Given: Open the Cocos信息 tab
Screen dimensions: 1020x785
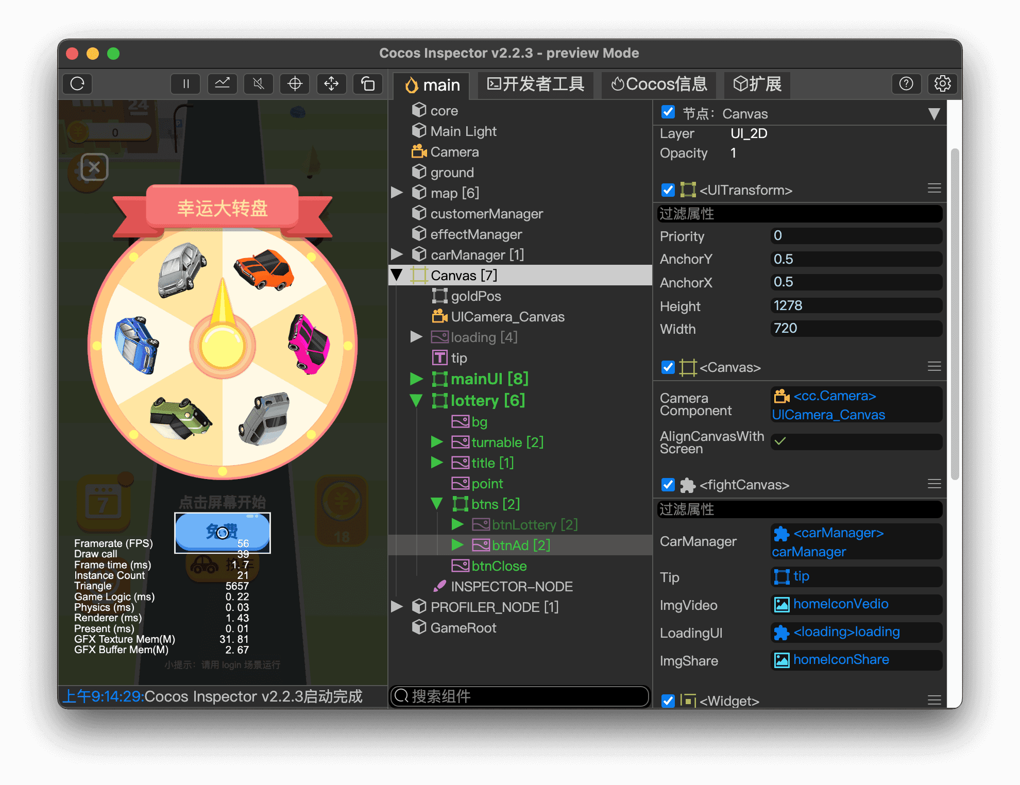Looking at the screenshot, I should (658, 84).
